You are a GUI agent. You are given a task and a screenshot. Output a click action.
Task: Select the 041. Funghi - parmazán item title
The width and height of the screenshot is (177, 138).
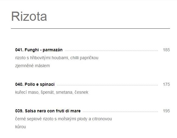[x=39, y=50]
